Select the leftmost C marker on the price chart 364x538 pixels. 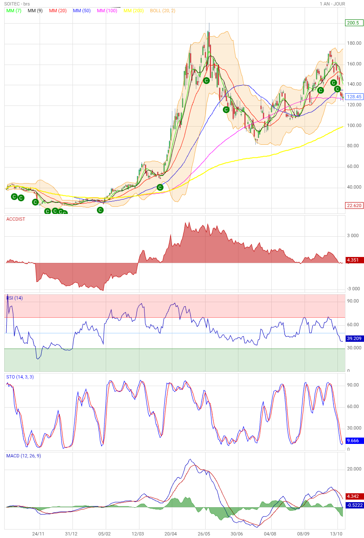pyautogui.click(x=14, y=197)
